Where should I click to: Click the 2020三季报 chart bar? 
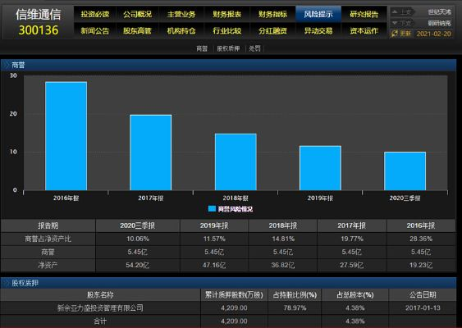click(x=405, y=171)
